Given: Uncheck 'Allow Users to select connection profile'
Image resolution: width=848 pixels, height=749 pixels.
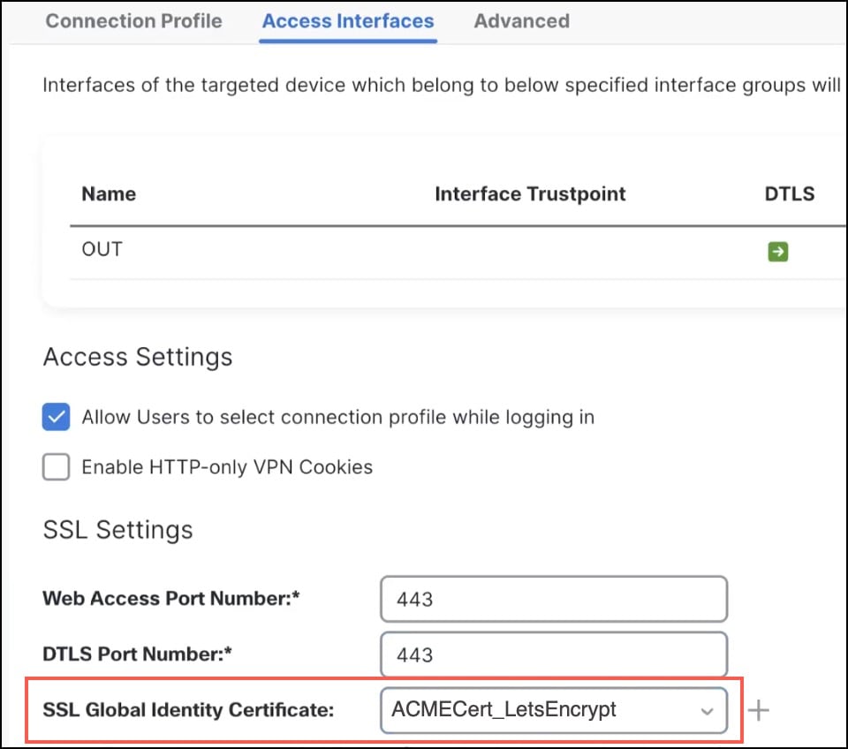Looking at the screenshot, I should click(x=56, y=416).
